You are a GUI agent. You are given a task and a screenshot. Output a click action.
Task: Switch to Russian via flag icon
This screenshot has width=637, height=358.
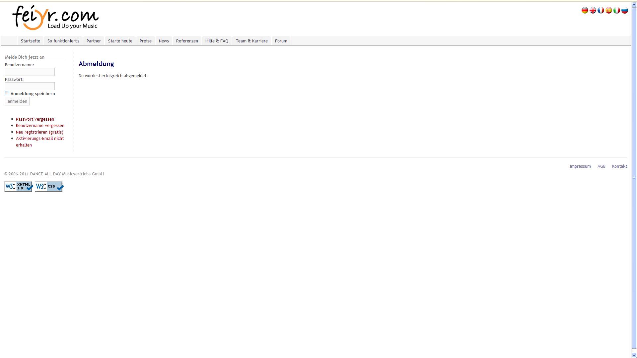pos(624,11)
